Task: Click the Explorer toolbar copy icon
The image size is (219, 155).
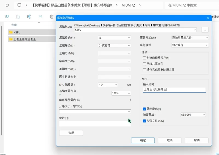Action: [7, 17]
